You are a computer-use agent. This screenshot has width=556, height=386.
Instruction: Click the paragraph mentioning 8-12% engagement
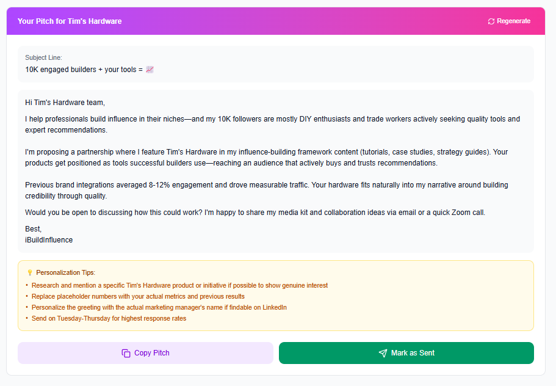pos(266,190)
